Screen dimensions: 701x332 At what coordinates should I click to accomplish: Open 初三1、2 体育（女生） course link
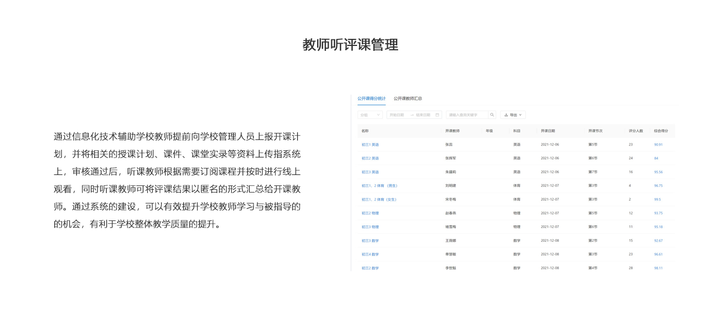tap(380, 200)
